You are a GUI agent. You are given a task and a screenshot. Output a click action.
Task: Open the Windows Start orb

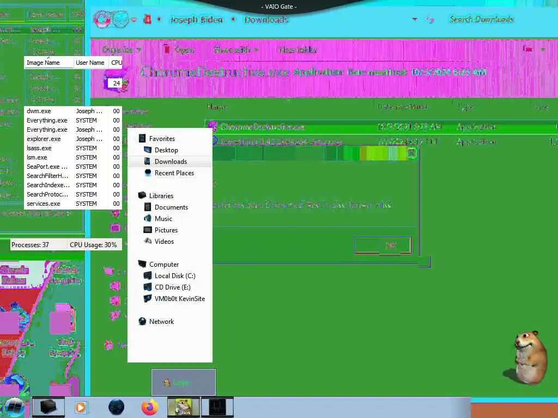click(14, 407)
